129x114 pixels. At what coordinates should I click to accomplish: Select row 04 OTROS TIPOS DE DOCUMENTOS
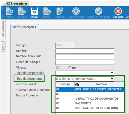[x=90, y=99]
